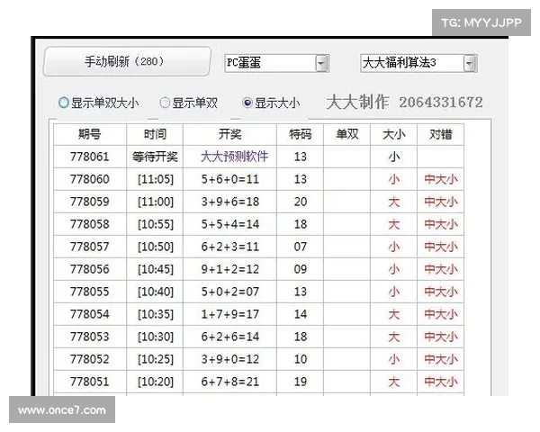Screen dimensions: 540x432
Task: Click the result 5+0+2=07
Action: [x=230, y=292]
